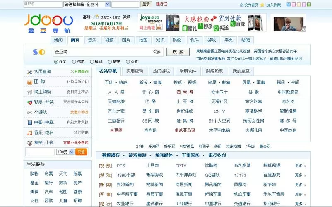Viewport: 332px width, 207px height.
Task: Open the 财经股票 navigation tab
Action: coord(214,71)
